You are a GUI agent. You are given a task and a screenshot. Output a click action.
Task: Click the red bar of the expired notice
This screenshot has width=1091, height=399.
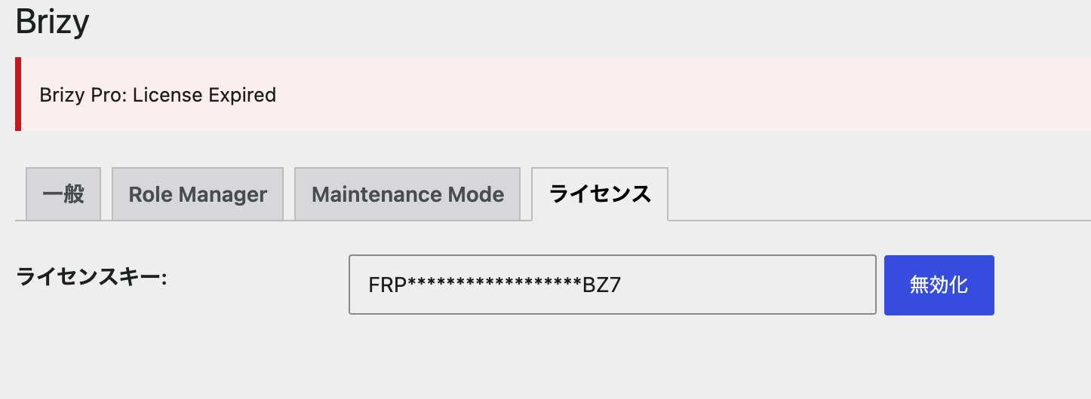pyautogui.click(x=18, y=94)
